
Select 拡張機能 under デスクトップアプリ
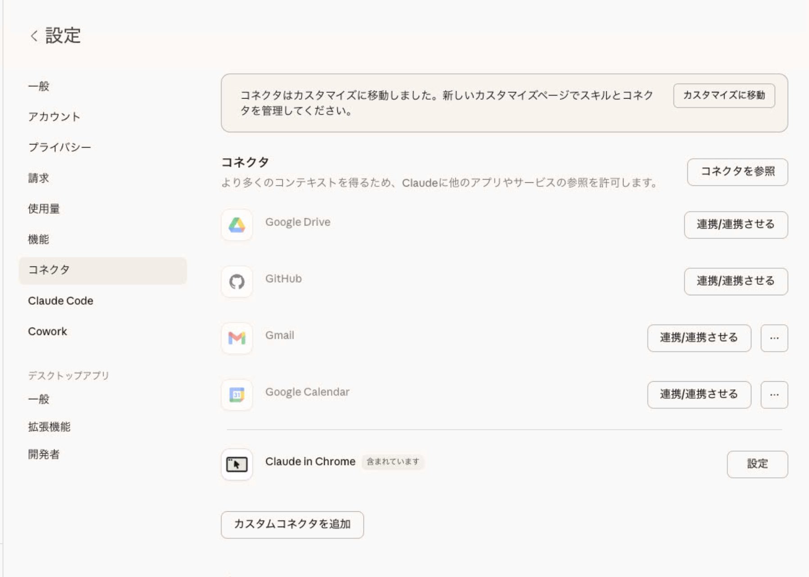click(x=50, y=427)
